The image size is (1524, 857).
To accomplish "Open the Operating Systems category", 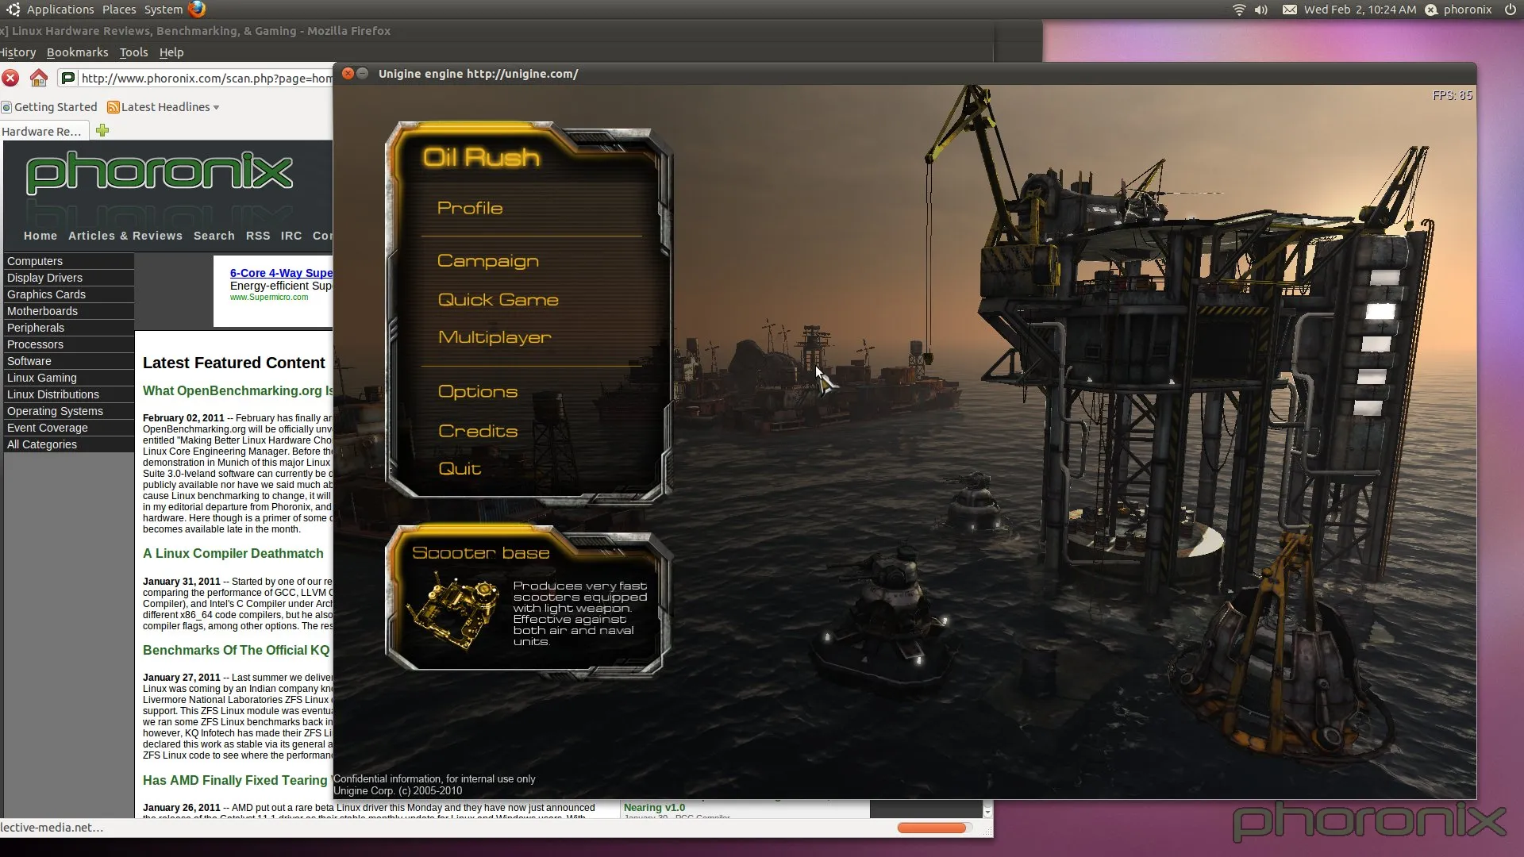I will (69, 411).
